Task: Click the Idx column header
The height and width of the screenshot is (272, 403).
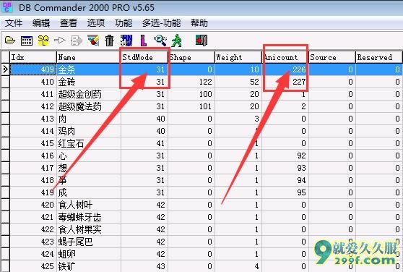Action: coord(33,57)
